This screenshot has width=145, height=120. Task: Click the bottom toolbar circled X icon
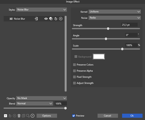[x=15, y=116]
